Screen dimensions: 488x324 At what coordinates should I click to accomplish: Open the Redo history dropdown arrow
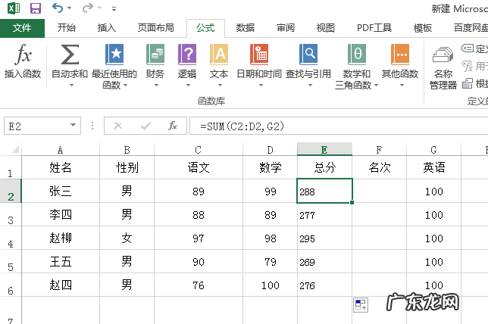point(99,8)
